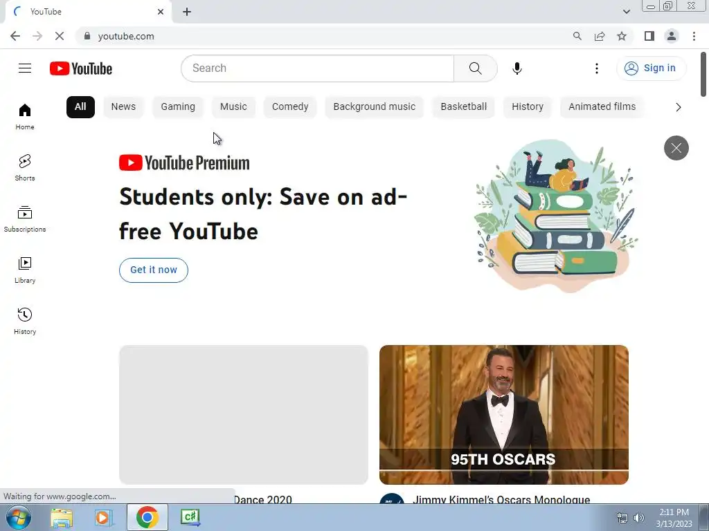The height and width of the screenshot is (531, 709).
Task: Click the volume speaker tray icon
Action: 639,518
